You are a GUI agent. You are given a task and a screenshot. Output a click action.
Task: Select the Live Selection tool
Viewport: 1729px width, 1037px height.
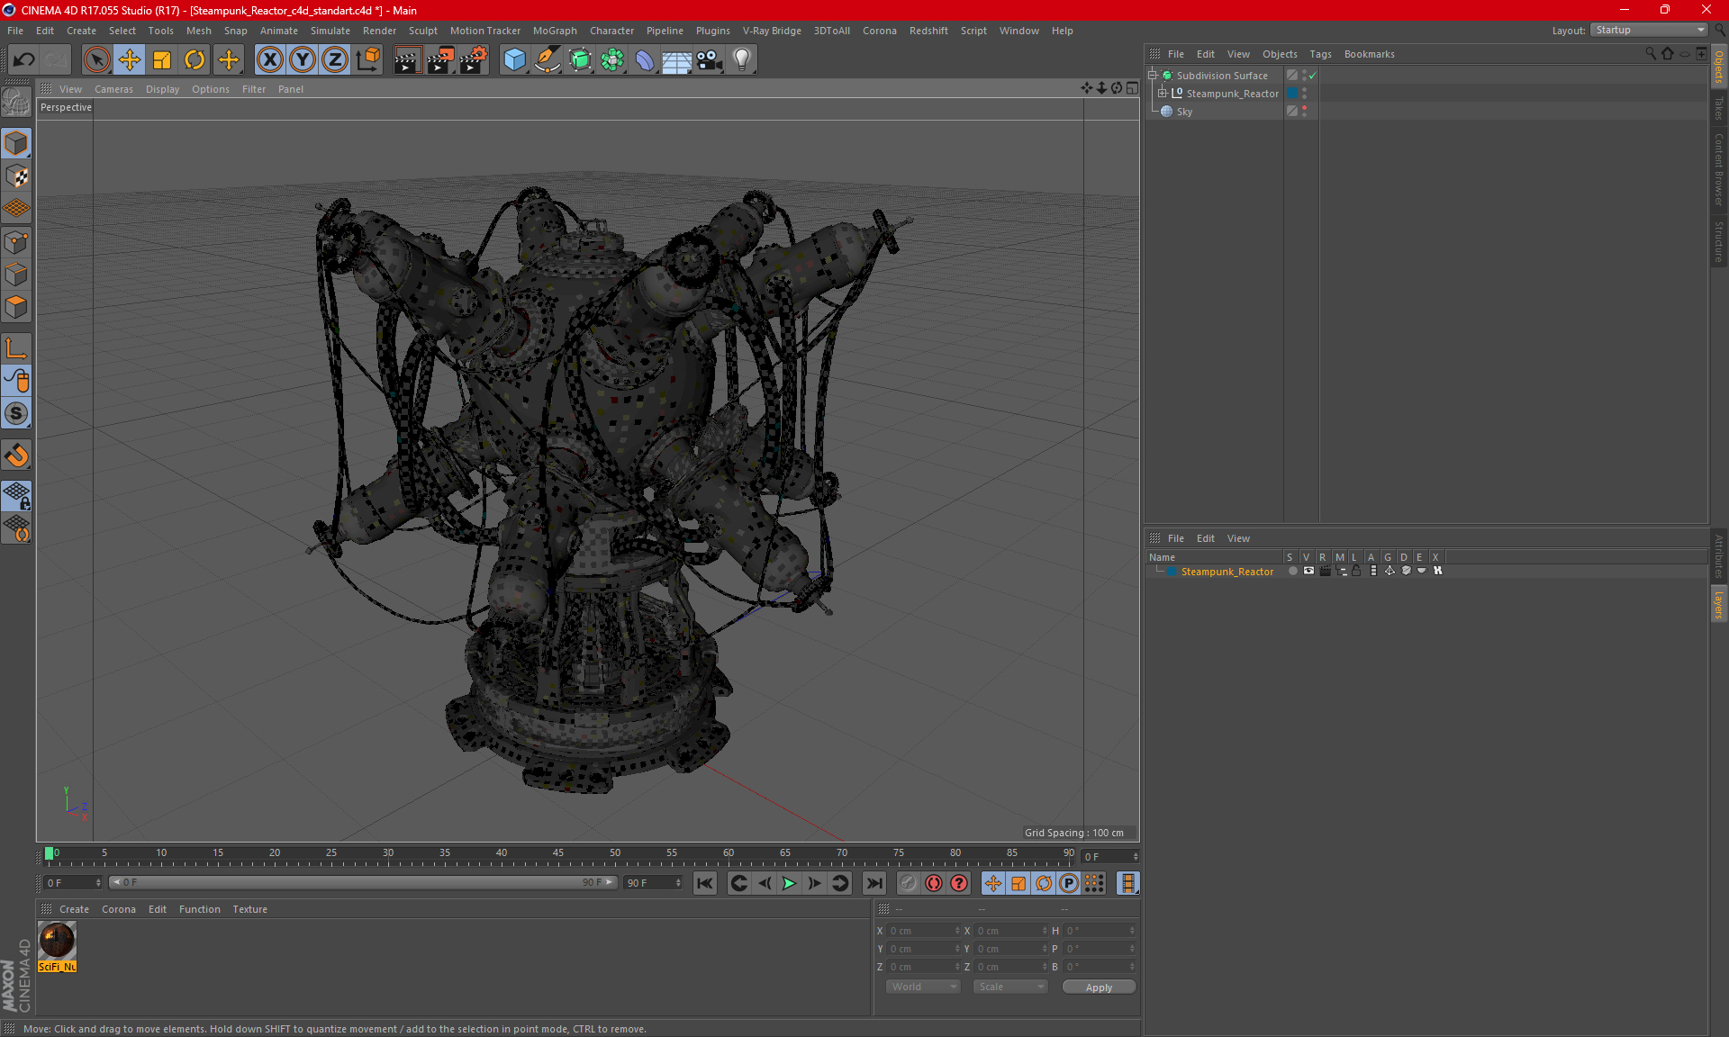tap(96, 60)
